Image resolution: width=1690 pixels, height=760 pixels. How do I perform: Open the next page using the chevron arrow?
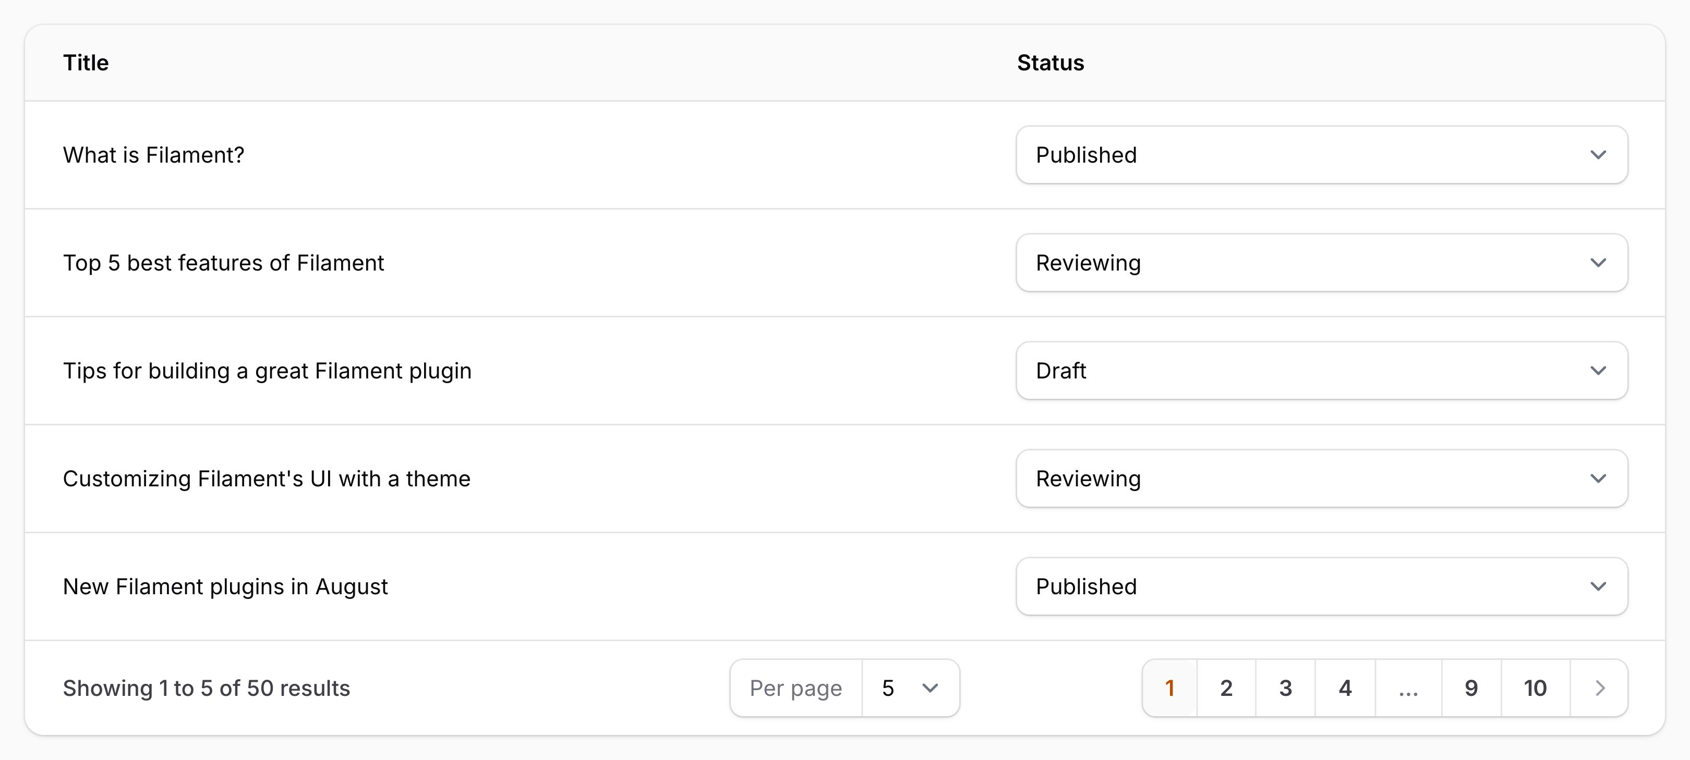[1599, 688]
